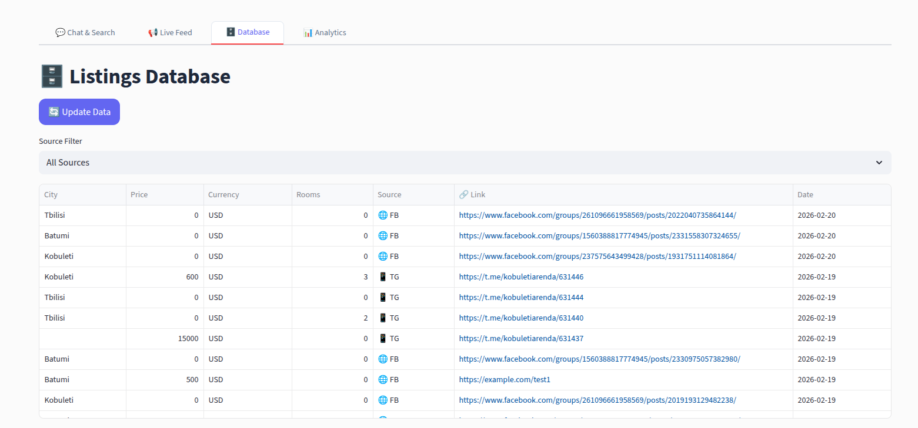This screenshot has width=918, height=428.
Task: Click the file cabinet icon beside Listings Database
Action: coord(52,77)
